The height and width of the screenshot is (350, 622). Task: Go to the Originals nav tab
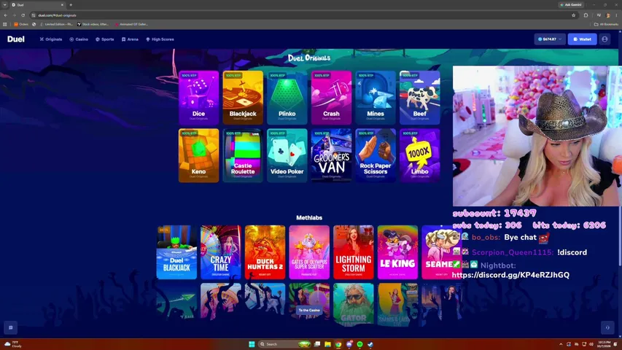51,39
